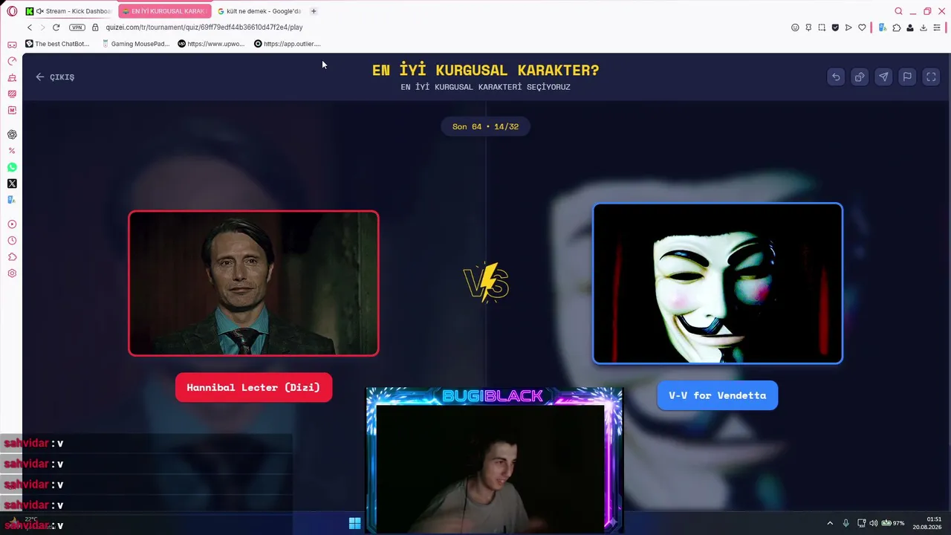The width and height of the screenshot is (951, 535).
Task: Take a snapshot with the toolbar icon
Action: pos(822,27)
